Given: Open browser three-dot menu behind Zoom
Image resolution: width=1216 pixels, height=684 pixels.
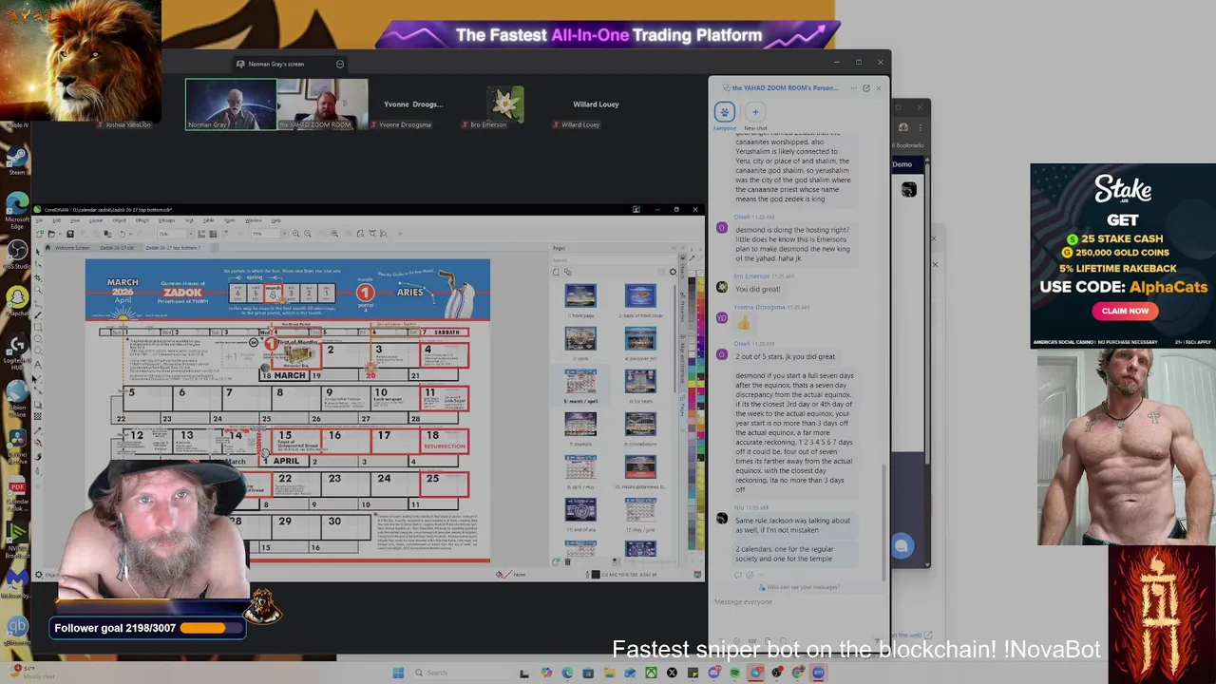Looking at the screenshot, I should pyautogui.click(x=920, y=127).
